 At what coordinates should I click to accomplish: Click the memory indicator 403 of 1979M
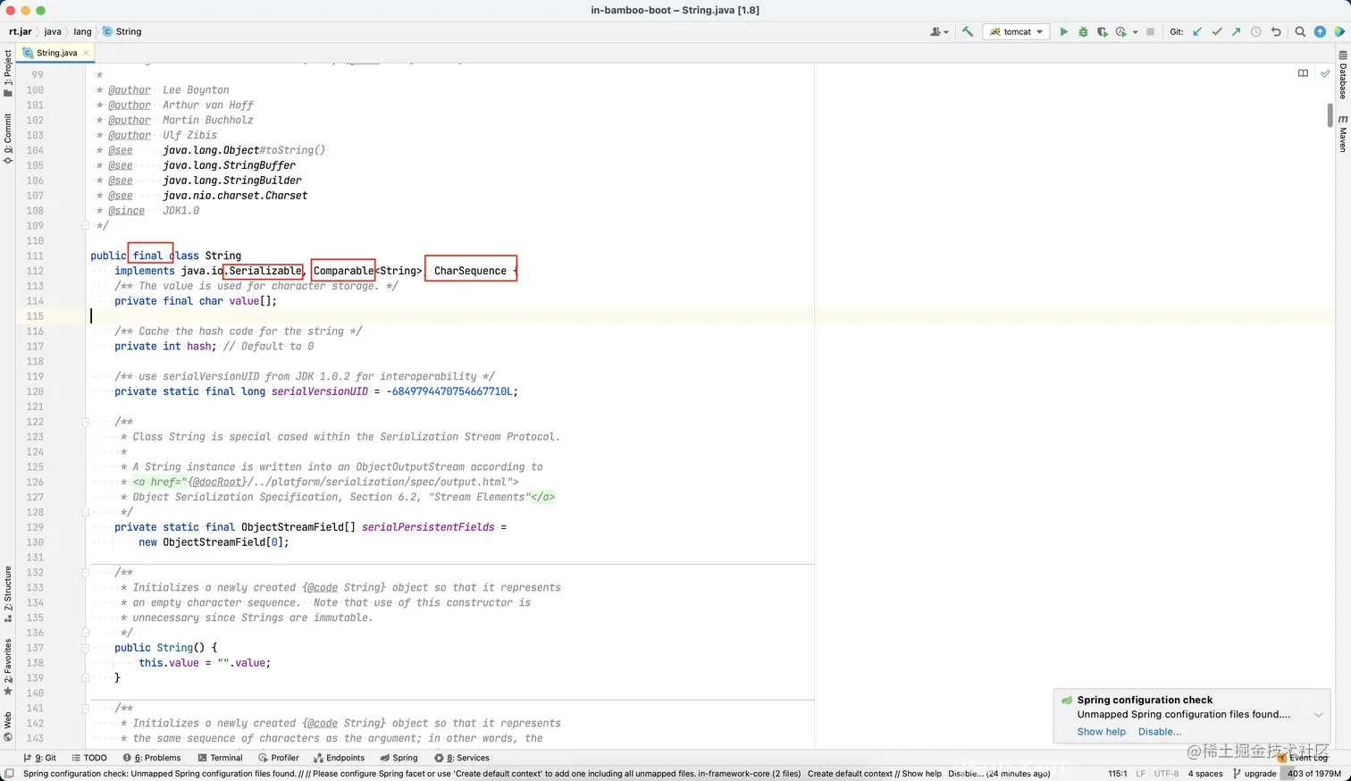click(1313, 774)
